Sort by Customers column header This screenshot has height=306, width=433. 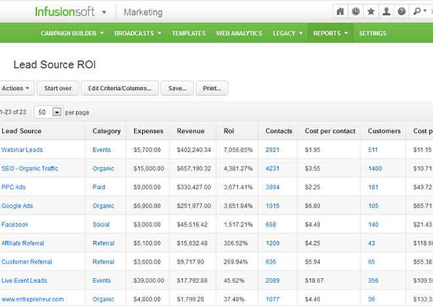click(x=384, y=131)
